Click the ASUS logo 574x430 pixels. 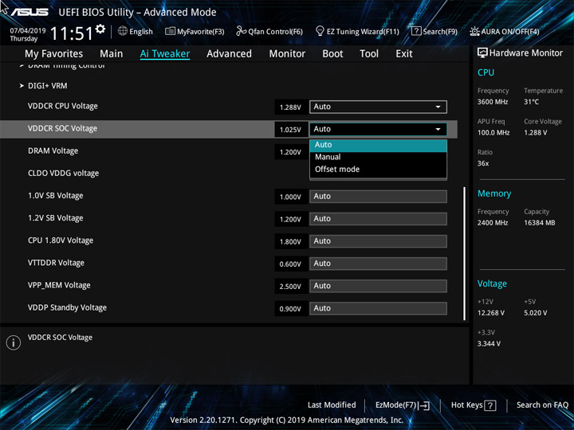point(29,12)
